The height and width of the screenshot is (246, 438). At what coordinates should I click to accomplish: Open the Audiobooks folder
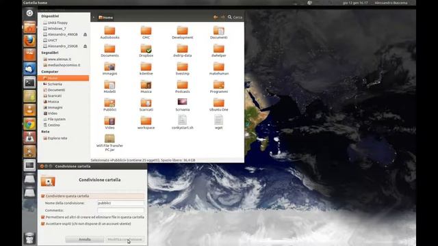(x=109, y=33)
